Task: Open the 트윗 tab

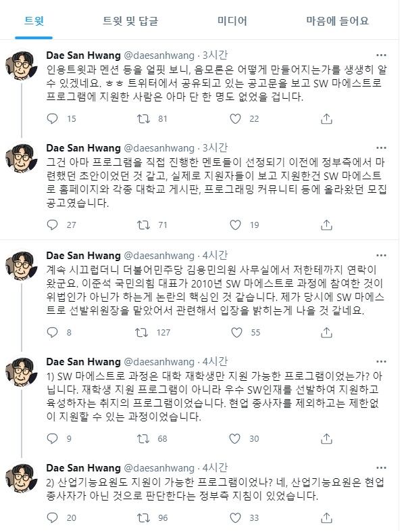Action: [x=34, y=20]
